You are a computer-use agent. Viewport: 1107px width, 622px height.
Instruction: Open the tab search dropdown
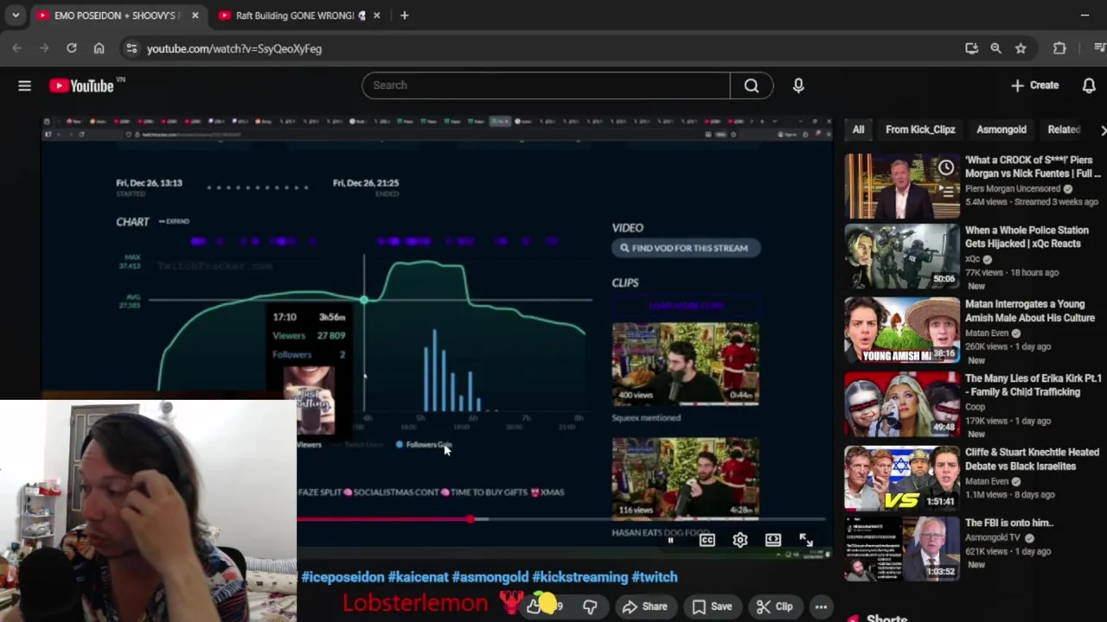coord(15,16)
